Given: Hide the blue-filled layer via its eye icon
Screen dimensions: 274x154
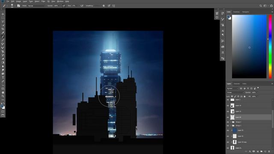Looking at the screenshot, I should [228, 130].
